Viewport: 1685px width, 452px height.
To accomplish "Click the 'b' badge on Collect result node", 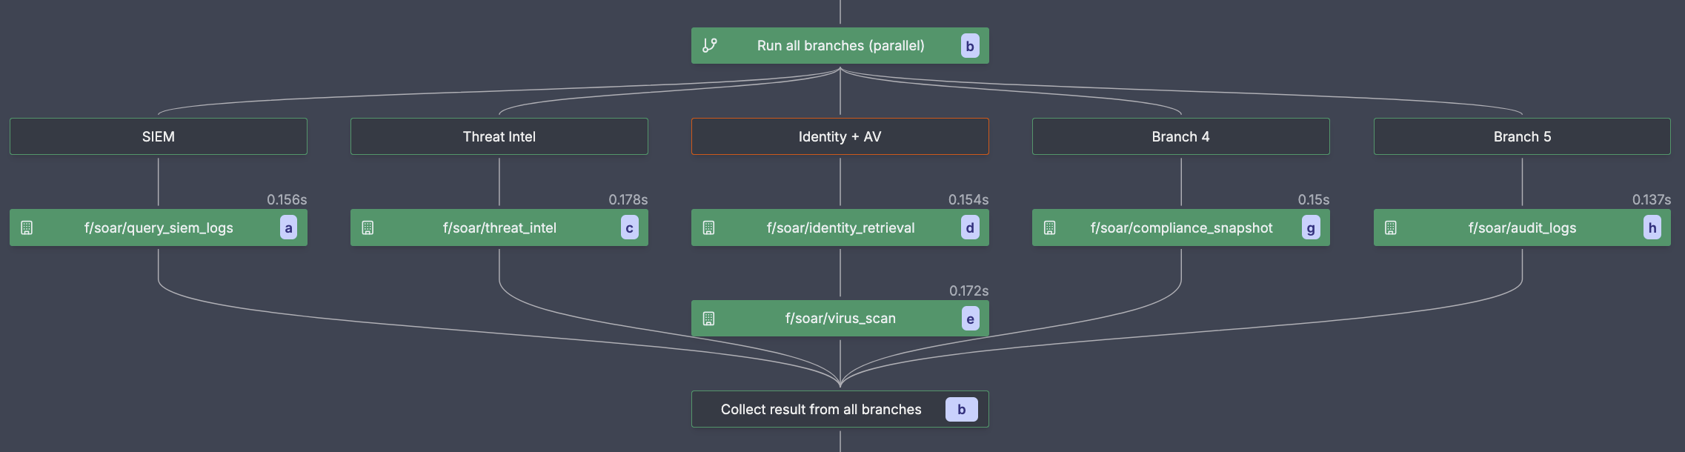I will [x=961, y=409].
